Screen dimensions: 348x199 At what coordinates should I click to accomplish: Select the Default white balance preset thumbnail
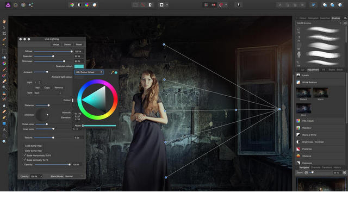(303, 92)
